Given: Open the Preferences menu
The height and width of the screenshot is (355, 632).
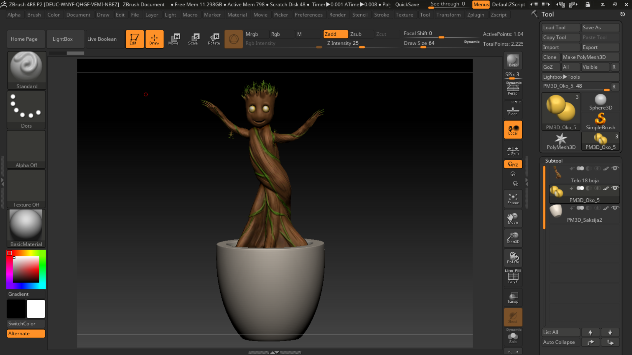Looking at the screenshot, I should click(308, 15).
